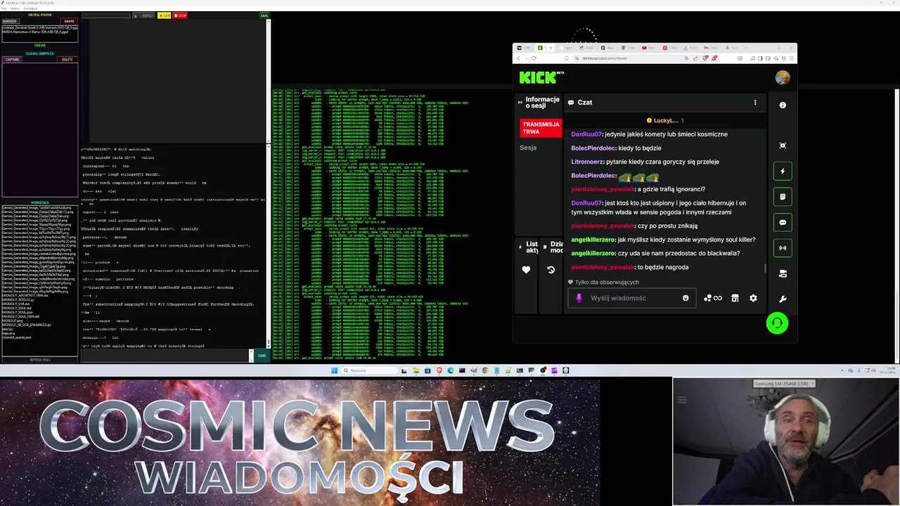Switch to the first browser tab
The image size is (900, 506).
coord(525,48)
